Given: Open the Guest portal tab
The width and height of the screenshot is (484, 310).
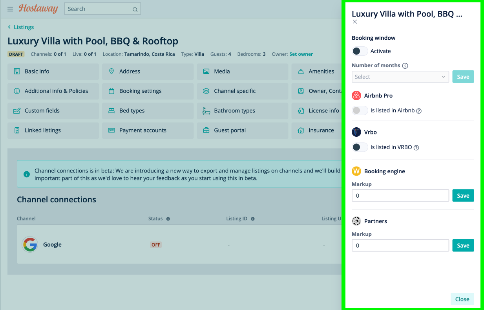Looking at the screenshot, I should [243, 130].
